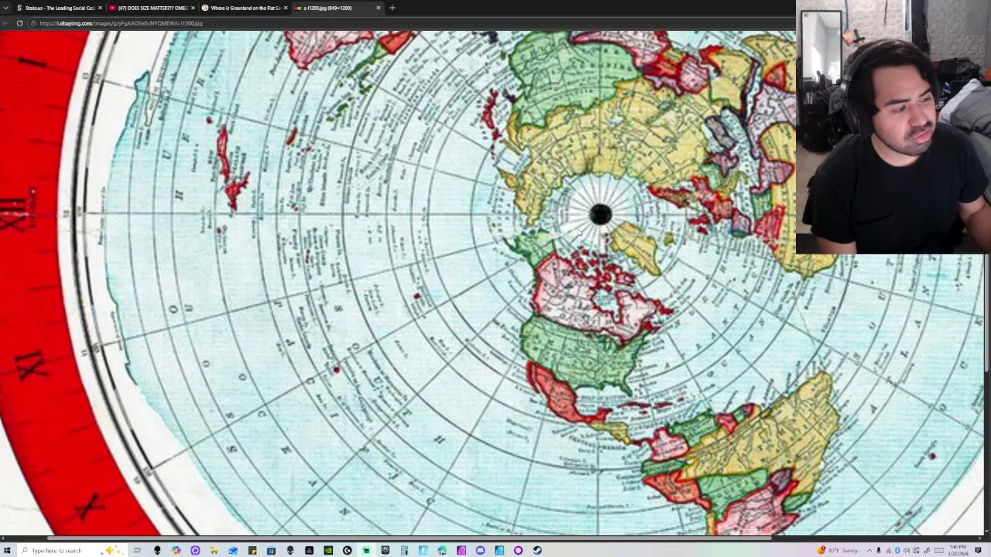
Task: Launch NVIDIA app from the taskbar
Action: (x=328, y=550)
